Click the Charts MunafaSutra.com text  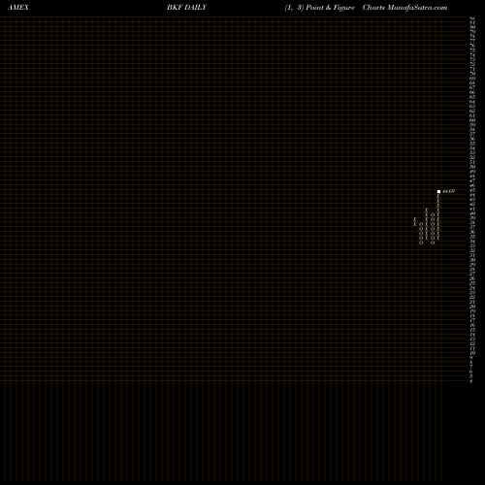(x=404, y=8)
